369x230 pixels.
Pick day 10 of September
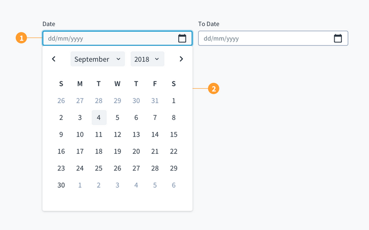[80, 135]
